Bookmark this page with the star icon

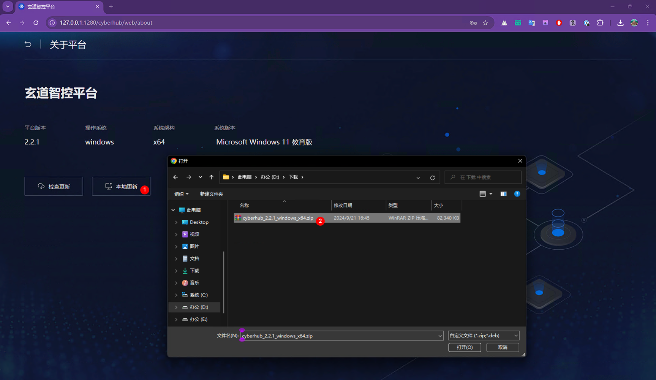pos(485,23)
